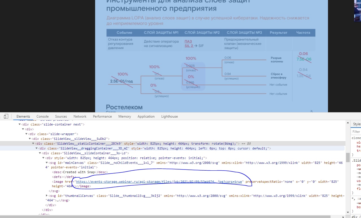The width and height of the screenshot is (361, 218).
Task: Click the presenter video thumbnail in the corner
Action: point(358,11)
